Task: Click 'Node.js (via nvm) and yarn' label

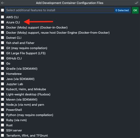Action: pyautogui.click(x=25, y=105)
